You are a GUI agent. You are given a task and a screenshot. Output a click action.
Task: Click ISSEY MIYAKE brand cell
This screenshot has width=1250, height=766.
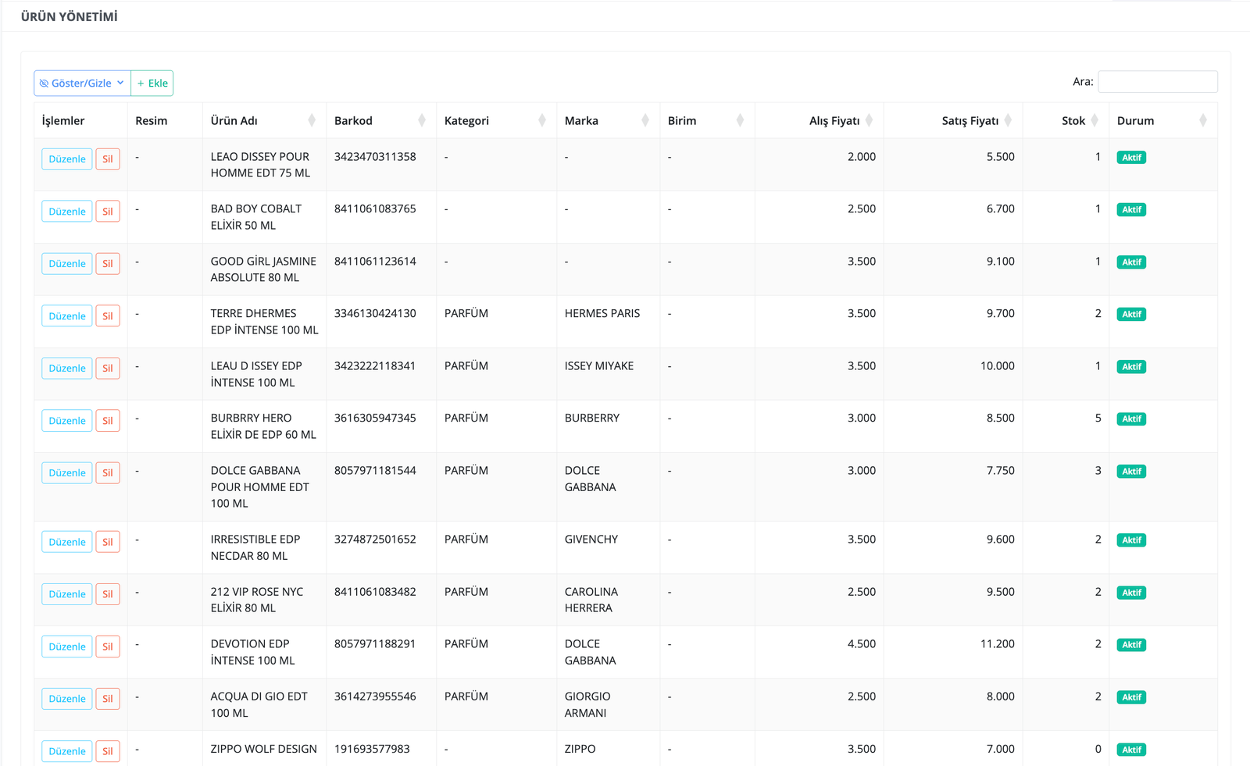pyautogui.click(x=599, y=366)
